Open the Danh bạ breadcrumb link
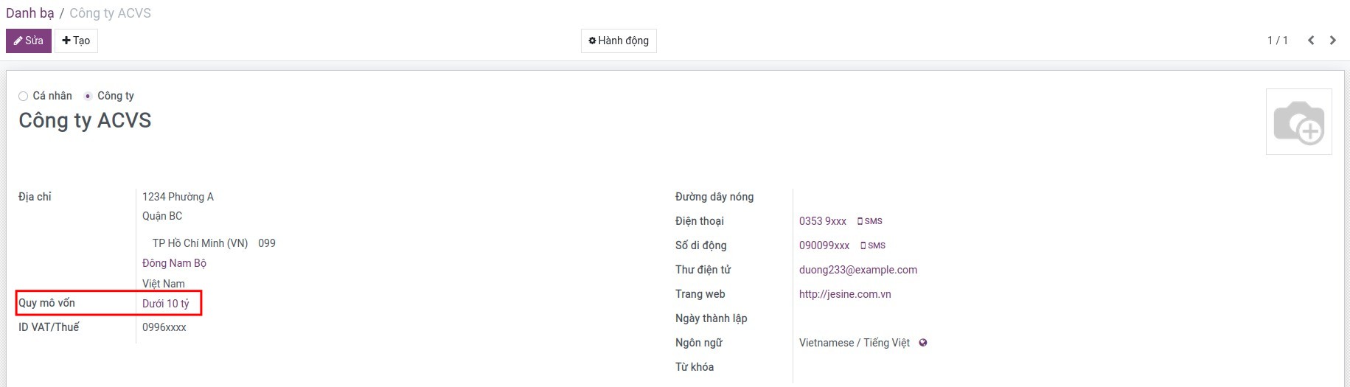This screenshot has width=1350, height=387. click(30, 13)
